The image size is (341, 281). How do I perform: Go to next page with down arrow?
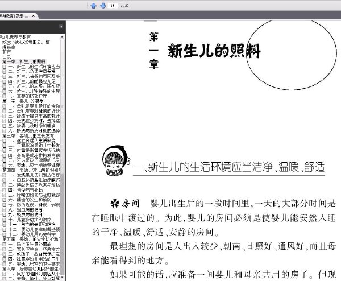coord(103,6)
